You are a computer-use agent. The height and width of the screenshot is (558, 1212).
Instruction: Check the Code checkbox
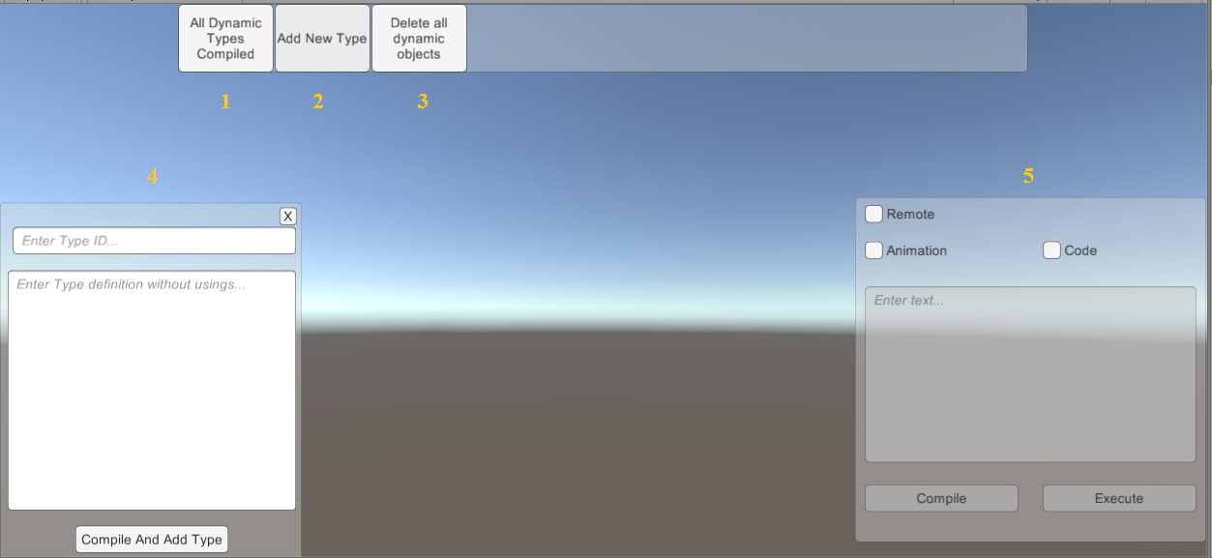(x=1052, y=250)
